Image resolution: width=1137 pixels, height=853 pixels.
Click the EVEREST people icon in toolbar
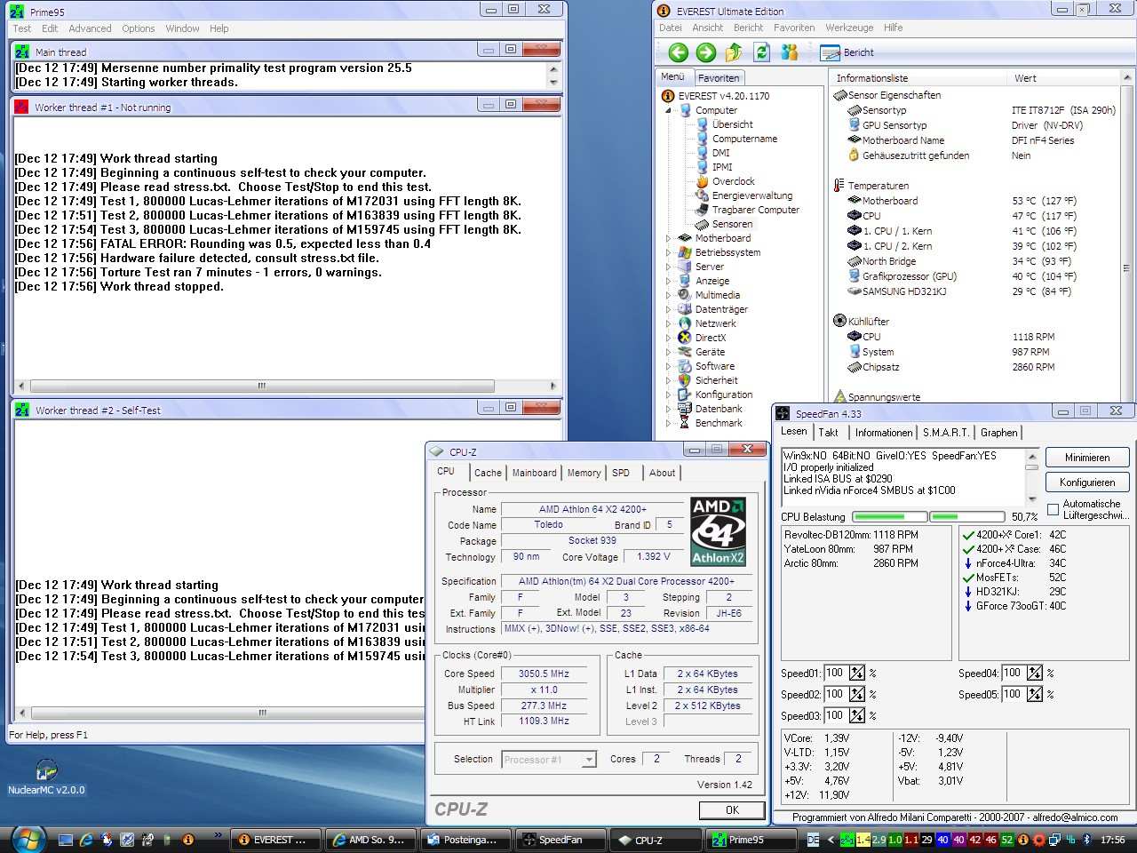789,52
